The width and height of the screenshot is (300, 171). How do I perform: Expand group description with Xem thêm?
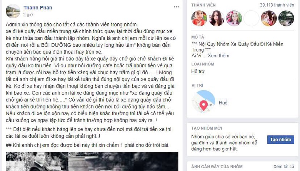coord(218,55)
